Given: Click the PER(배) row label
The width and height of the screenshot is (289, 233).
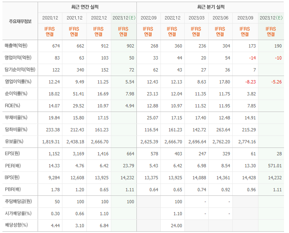Looking at the screenshot, I should 13,166.
